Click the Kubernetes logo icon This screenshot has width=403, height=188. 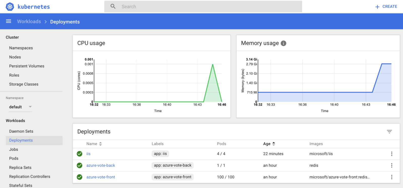(x=10, y=7)
